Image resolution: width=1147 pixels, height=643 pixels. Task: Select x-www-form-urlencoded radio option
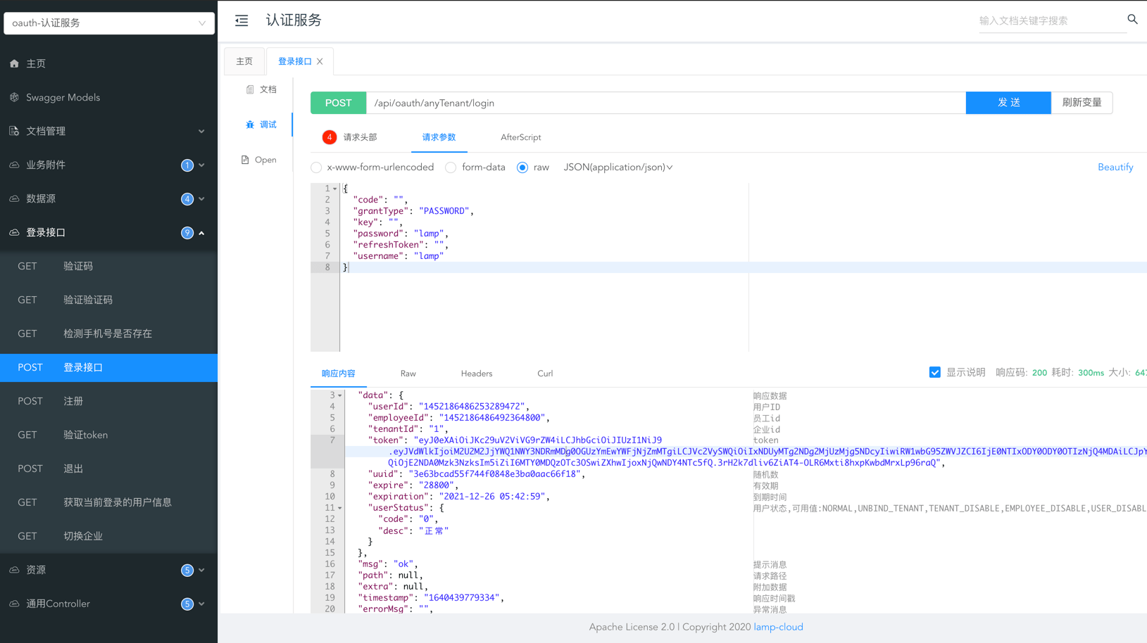pos(316,167)
